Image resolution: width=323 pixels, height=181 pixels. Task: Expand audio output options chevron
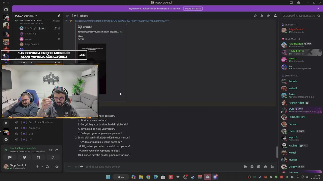point(51,167)
